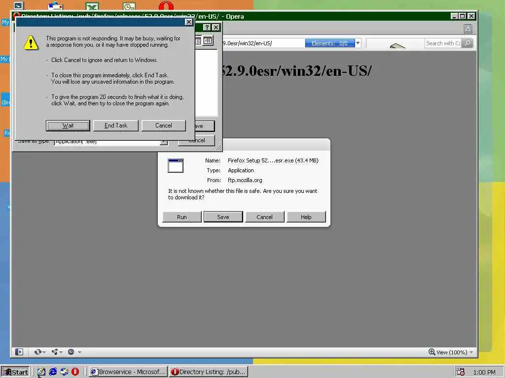Click the task scheduler tray icon
This screenshot has height=378, width=505.
(x=461, y=372)
